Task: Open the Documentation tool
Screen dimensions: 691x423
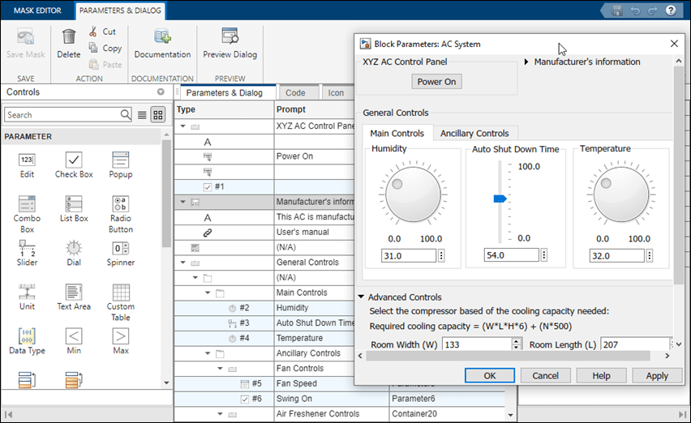Action: 162,36
